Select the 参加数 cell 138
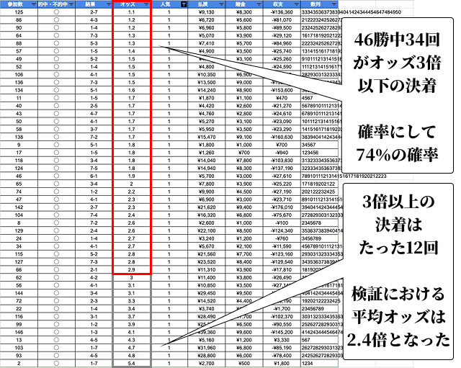The width and height of the screenshot is (461, 368). (x=19, y=137)
